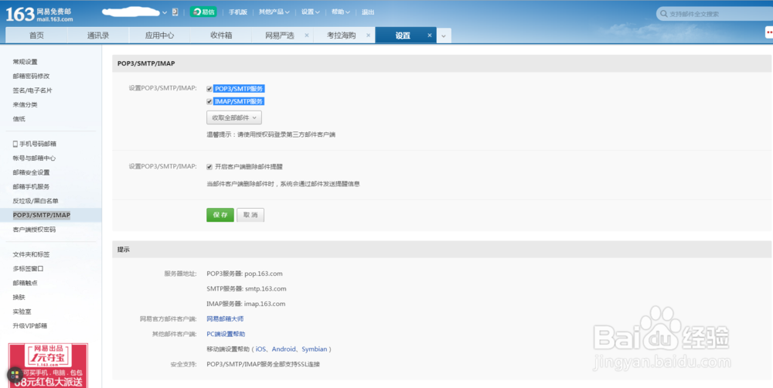The height and width of the screenshot is (388, 773).
Task: Open 帐号与邮箱中心 in the sidebar
Action: coord(34,158)
